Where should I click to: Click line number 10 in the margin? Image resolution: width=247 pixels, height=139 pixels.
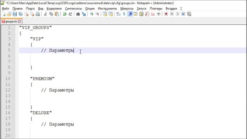coord(8,79)
